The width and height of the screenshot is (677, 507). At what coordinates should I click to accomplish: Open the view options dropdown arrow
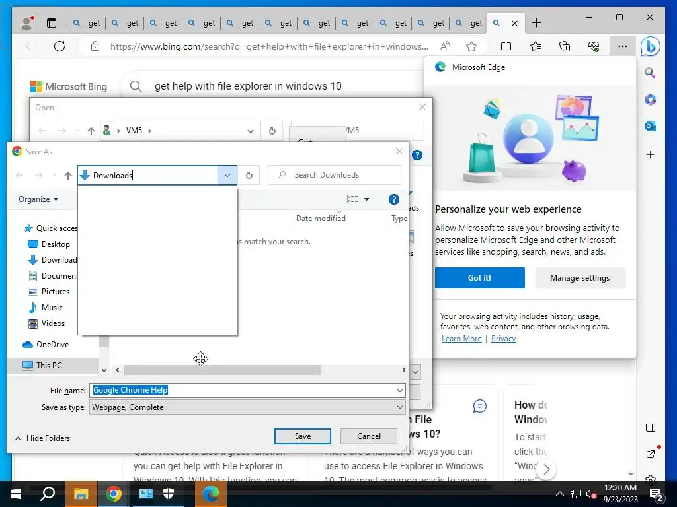point(366,199)
